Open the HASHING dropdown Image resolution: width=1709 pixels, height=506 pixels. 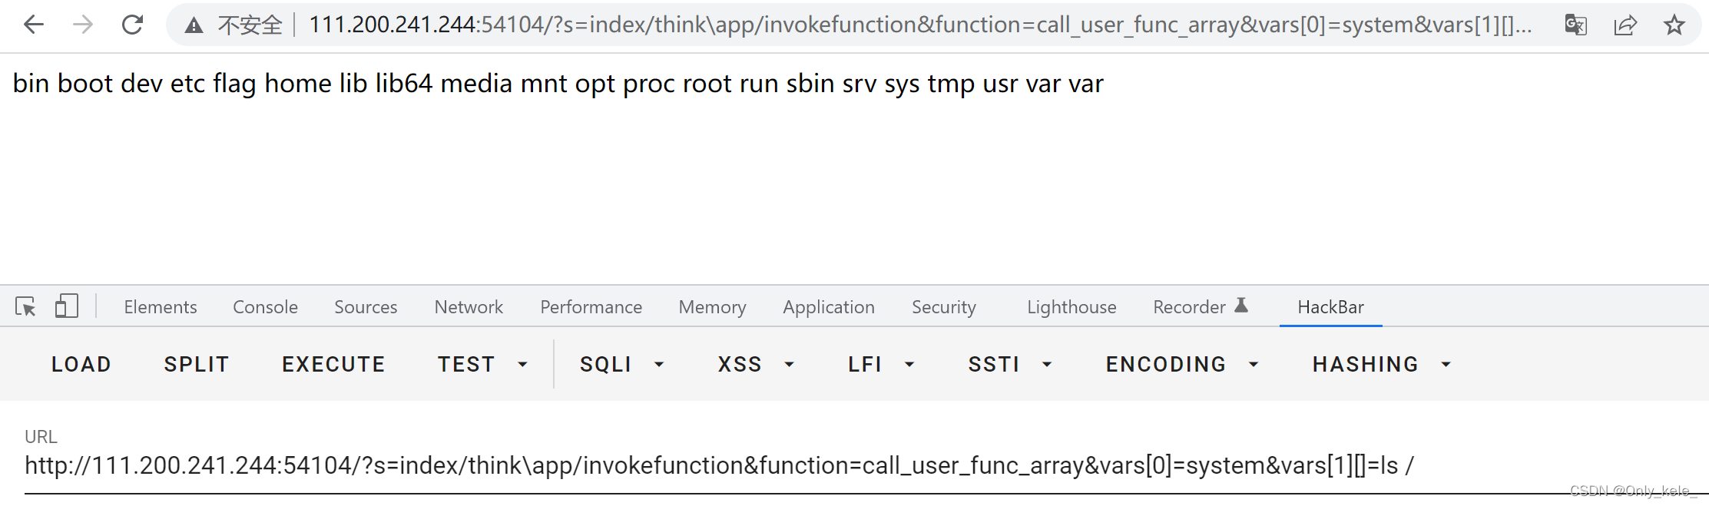click(x=1382, y=364)
